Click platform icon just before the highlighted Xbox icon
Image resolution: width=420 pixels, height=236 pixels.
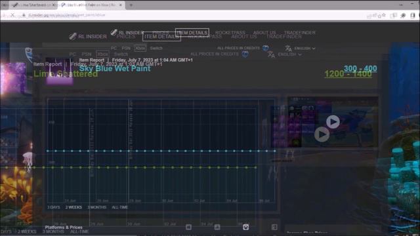(217, 227)
